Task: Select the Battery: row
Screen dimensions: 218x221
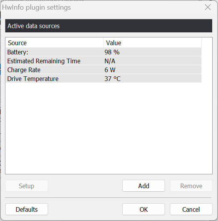Action: coord(104,52)
